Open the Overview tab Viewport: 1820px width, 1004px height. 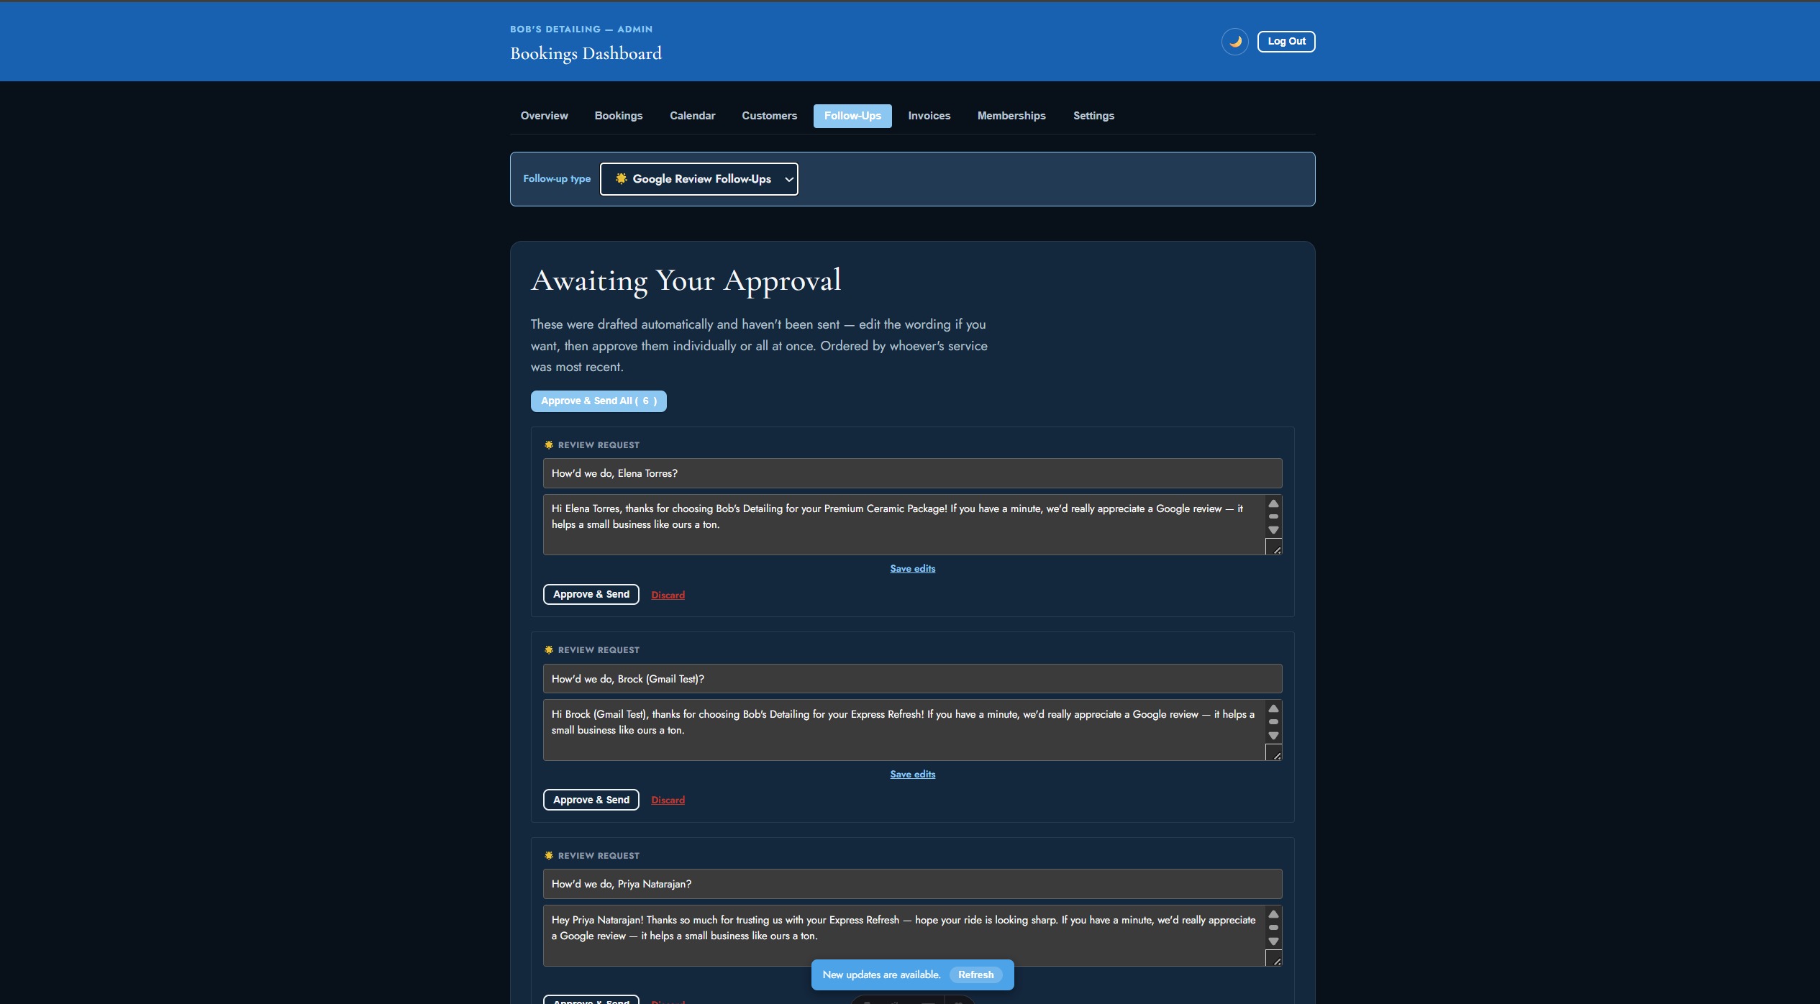544,116
